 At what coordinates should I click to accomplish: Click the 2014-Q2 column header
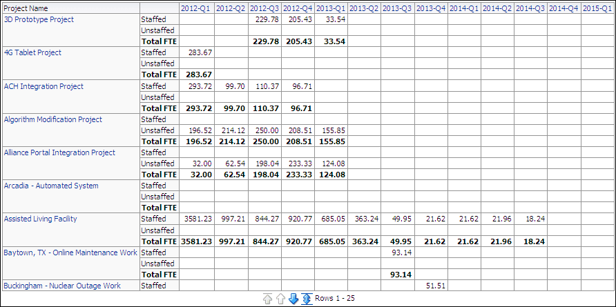coord(497,8)
